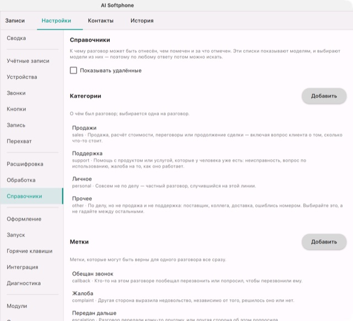Enable the Показывать удалённые checkbox
The height and width of the screenshot is (321, 353).
point(73,70)
